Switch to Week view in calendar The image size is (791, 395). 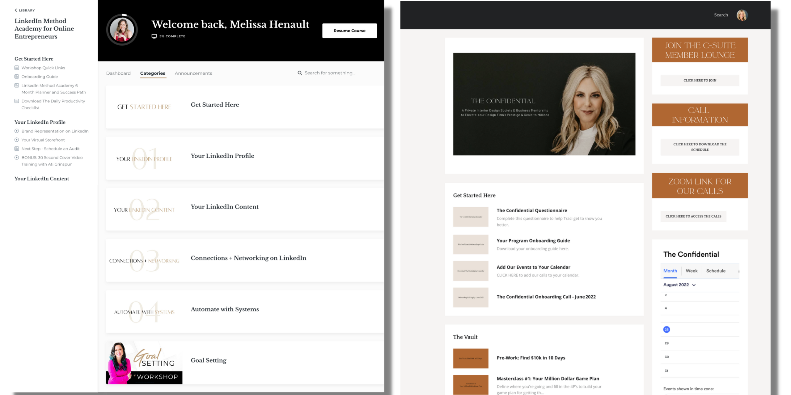691,271
